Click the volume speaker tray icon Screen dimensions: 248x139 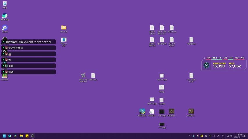pyautogui.click(x=231, y=136)
